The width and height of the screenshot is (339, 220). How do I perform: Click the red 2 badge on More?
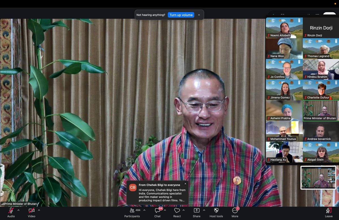238,208
